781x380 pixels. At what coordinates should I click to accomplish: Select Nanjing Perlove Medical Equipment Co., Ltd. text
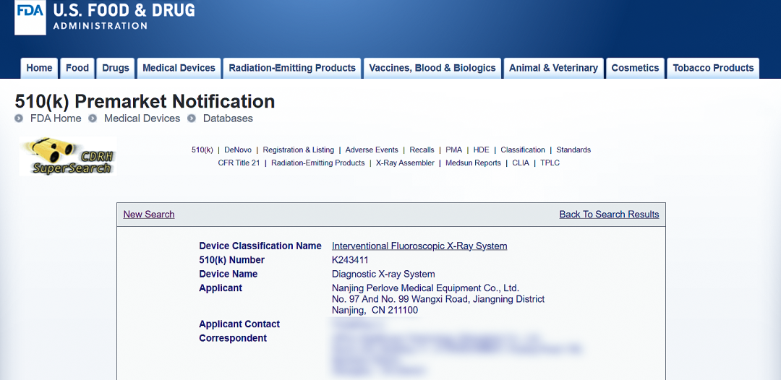click(426, 288)
